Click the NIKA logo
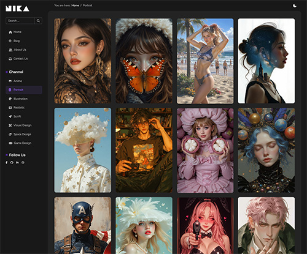Screen dimensions: 307x254 [x=17, y=9]
